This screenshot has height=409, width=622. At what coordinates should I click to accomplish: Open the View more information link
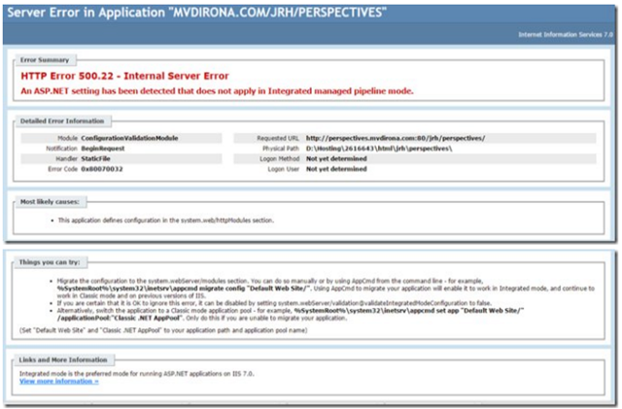coord(59,381)
